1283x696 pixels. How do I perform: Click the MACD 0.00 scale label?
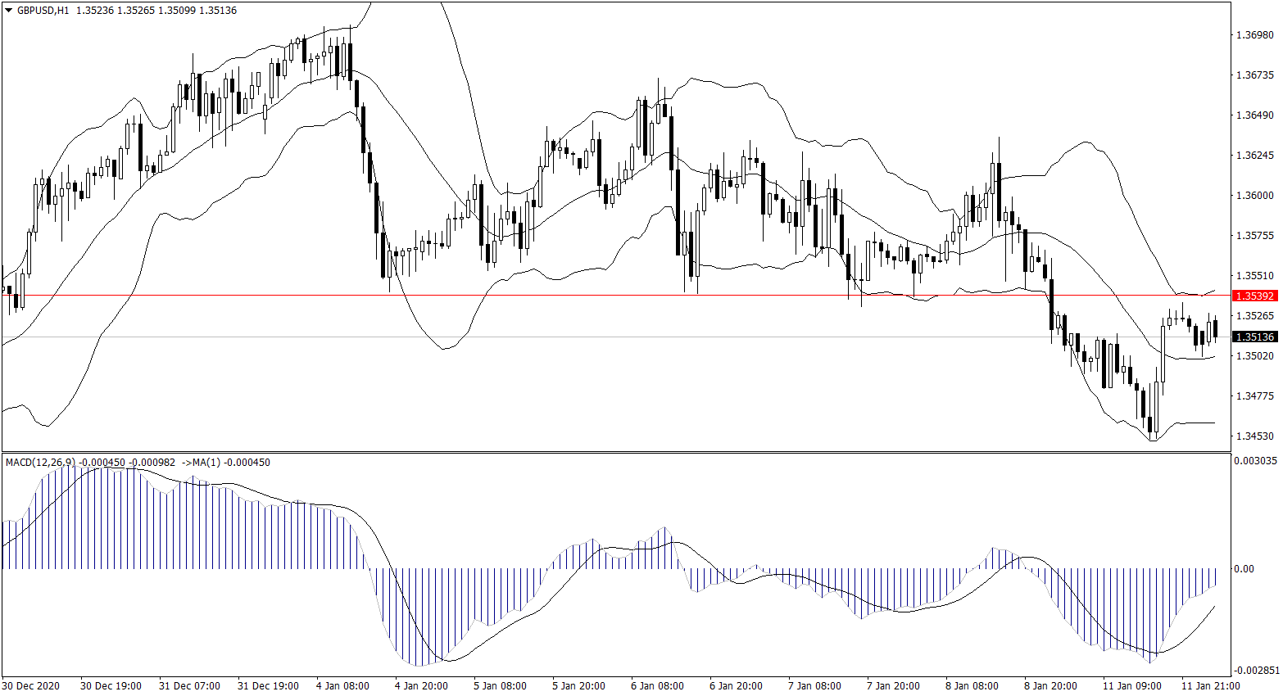coord(1244,569)
